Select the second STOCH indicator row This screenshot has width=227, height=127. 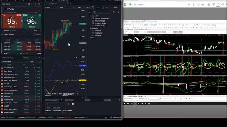99,26
